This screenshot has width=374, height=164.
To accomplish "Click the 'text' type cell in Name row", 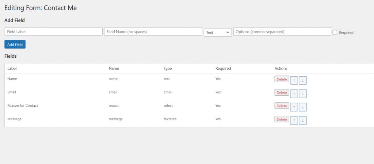I will (x=167, y=79).
